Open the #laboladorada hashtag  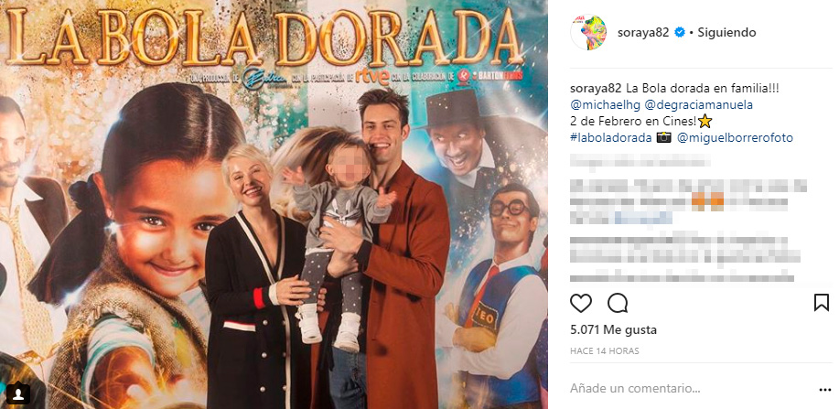coord(611,137)
